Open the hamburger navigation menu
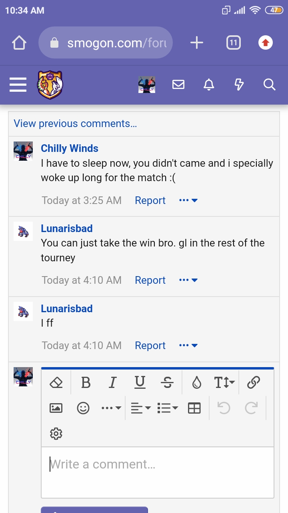This screenshot has width=288, height=513. 18,85
